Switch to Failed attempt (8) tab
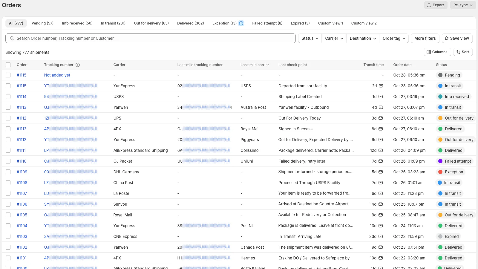The height and width of the screenshot is (269, 478). tap(267, 23)
